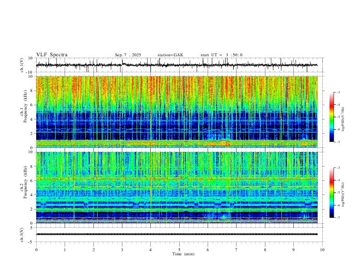Select the date text "Sep. 7 , 2025"
The width and height of the screenshot is (363, 280).
click(x=128, y=55)
